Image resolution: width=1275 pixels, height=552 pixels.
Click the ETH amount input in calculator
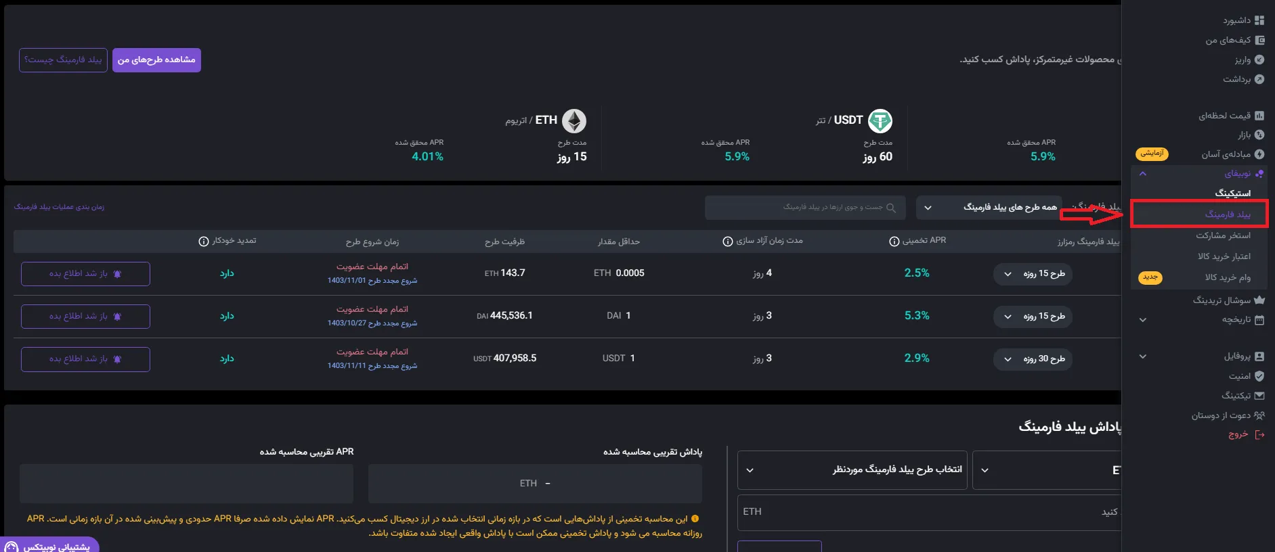(929, 512)
